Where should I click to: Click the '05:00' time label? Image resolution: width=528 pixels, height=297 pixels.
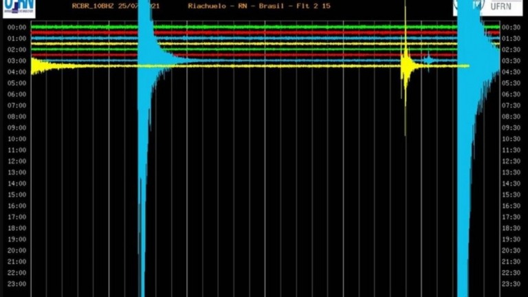[16, 83]
